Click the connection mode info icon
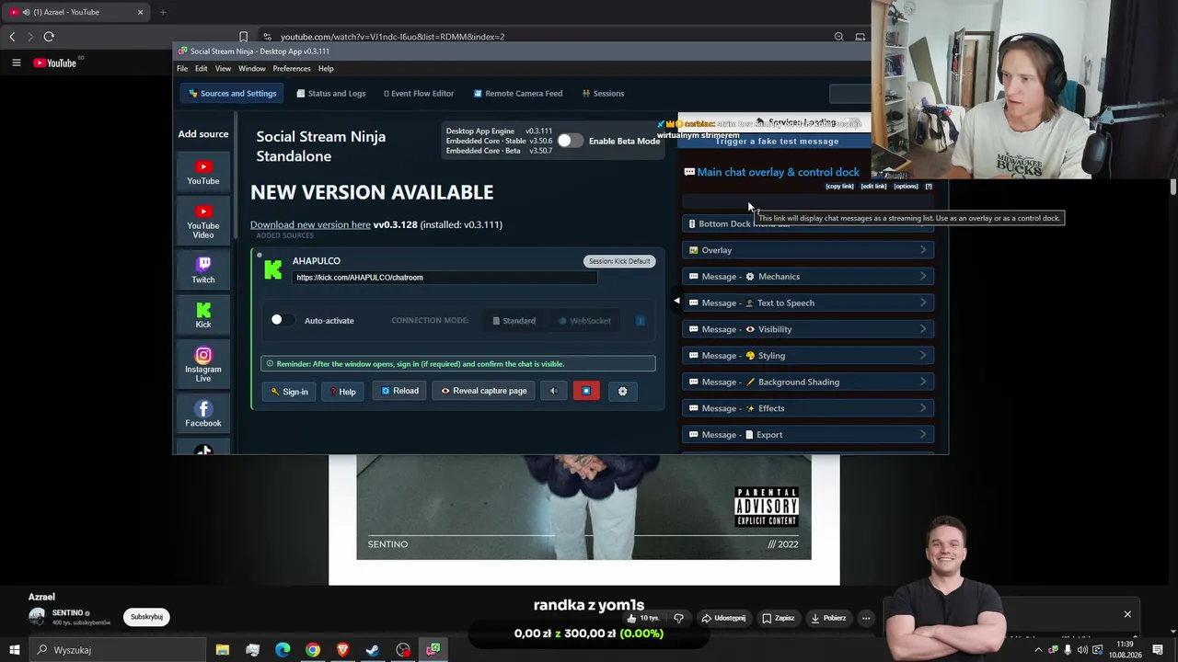This screenshot has width=1178, height=662. [641, 321]
